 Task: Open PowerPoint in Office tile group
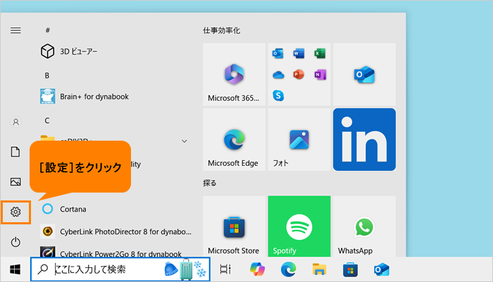coord(299,75)
